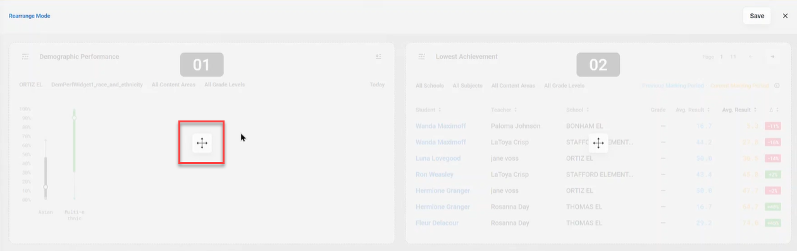This screenshot has height=251, width=797.
Task: Sort table by School column
Action: click(x=578, y=110)
